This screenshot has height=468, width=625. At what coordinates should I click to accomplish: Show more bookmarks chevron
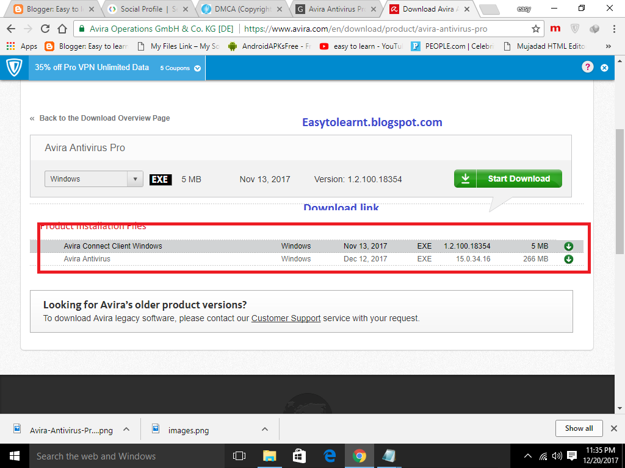coord(609,46)
